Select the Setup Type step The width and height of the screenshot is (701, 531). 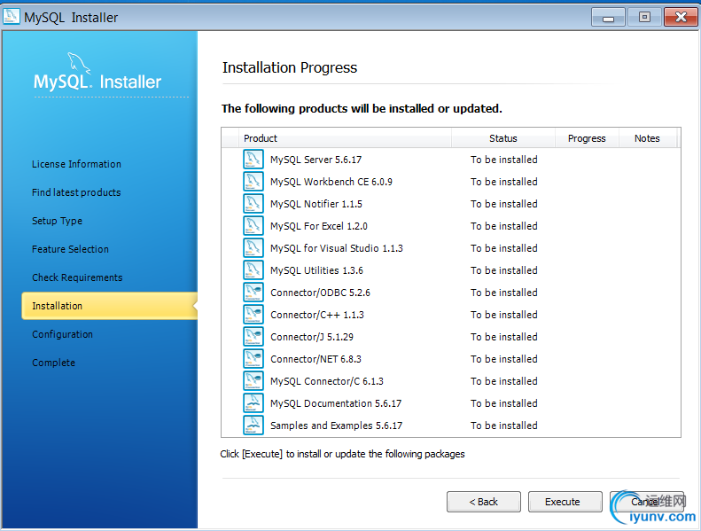coord(58,221)
